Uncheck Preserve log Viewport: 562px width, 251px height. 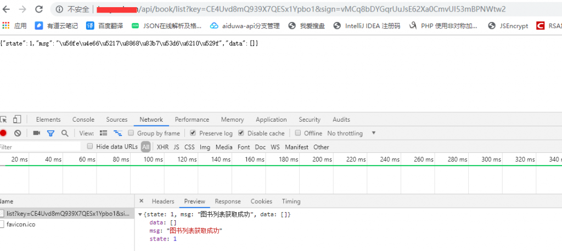(193, 133)
